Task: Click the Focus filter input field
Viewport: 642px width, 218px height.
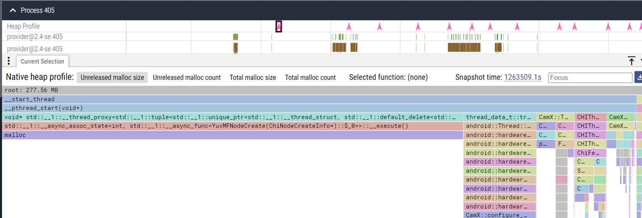Action: (589, 78)
